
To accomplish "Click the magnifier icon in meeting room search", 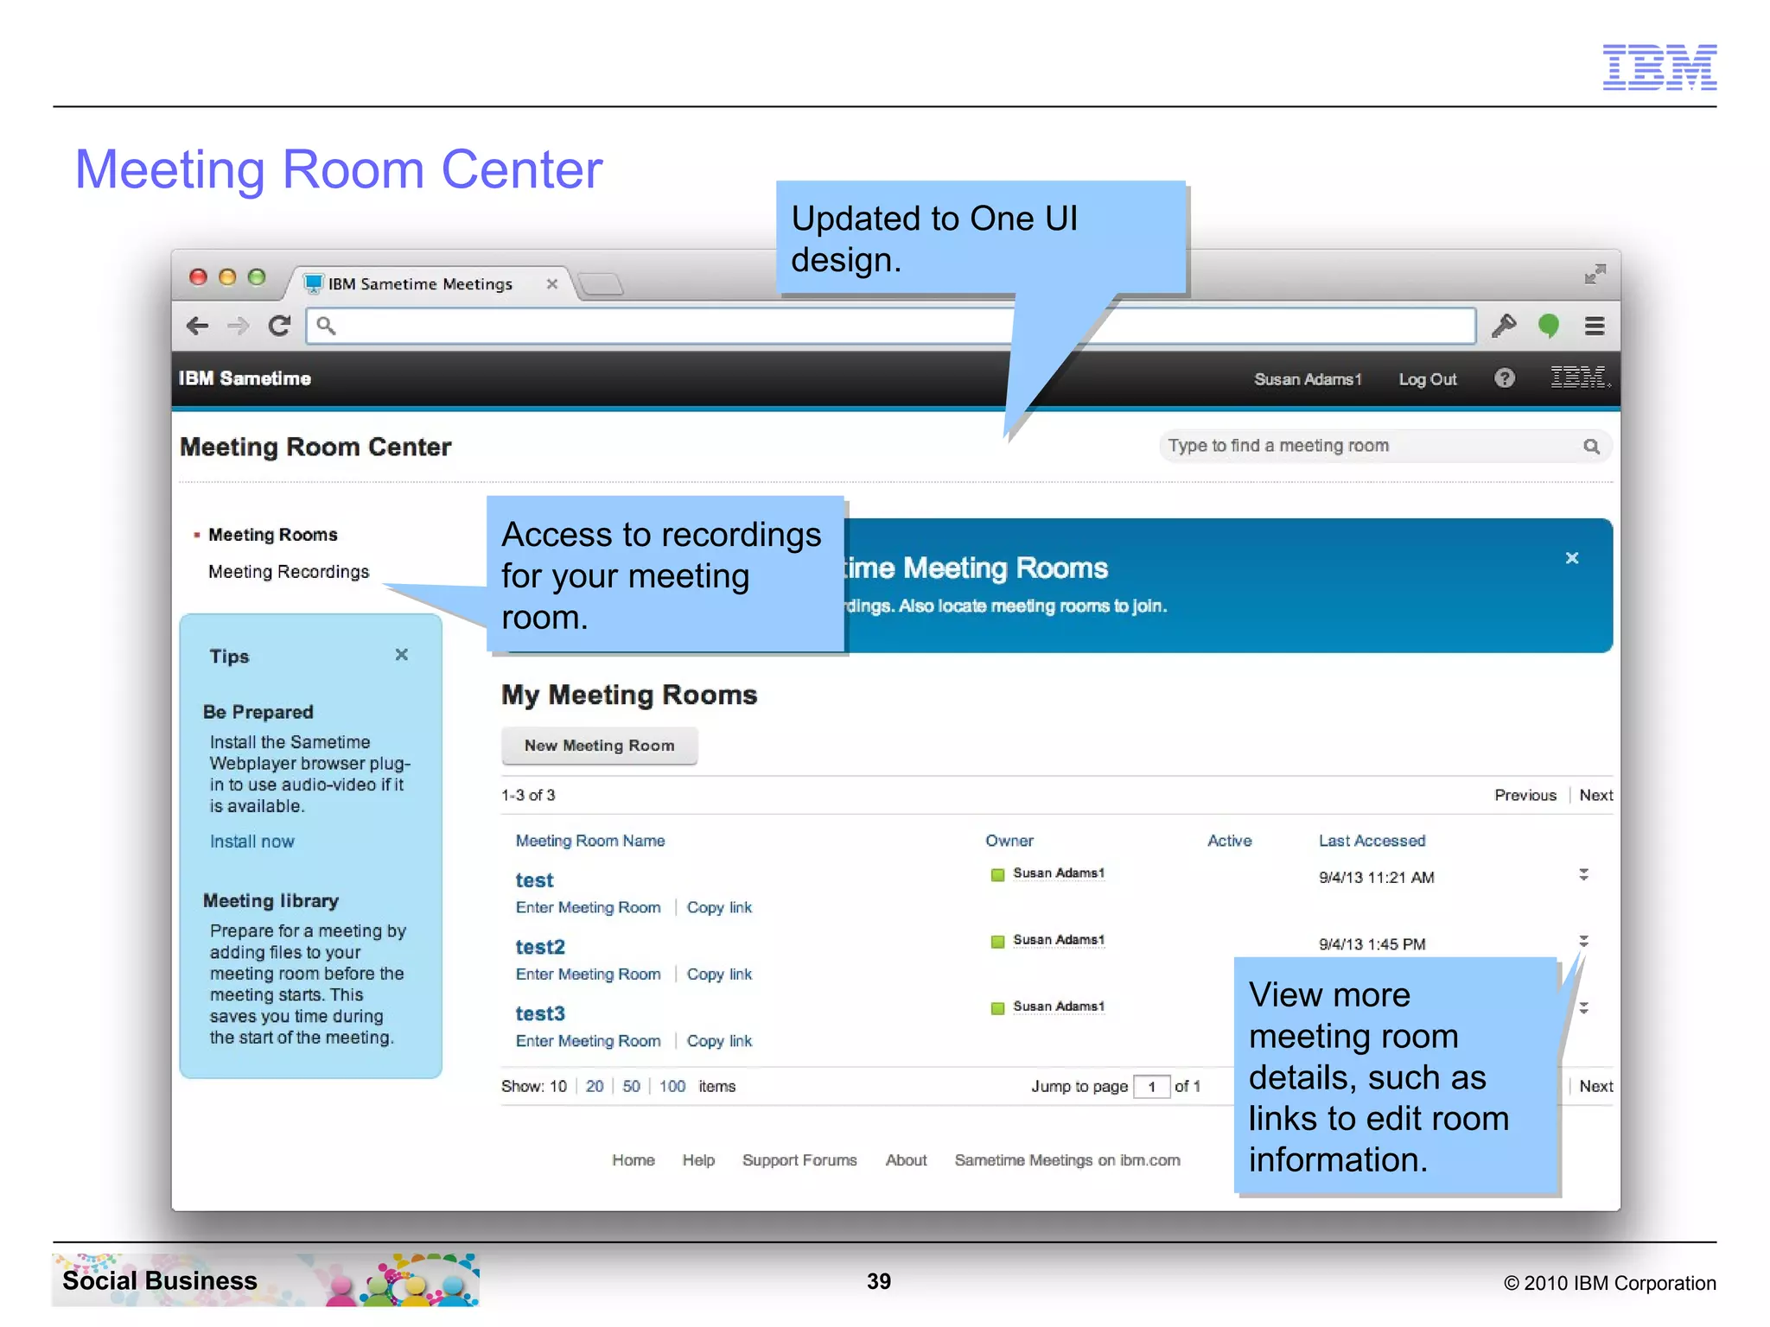I will [1591, 447].
